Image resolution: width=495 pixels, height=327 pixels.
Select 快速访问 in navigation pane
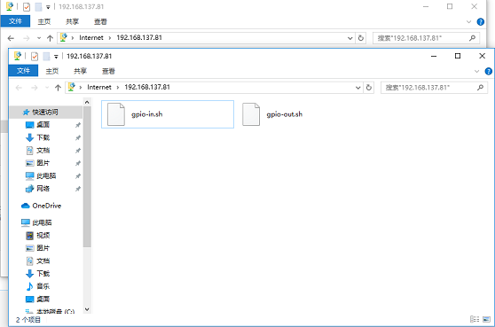click(x=46, y=112)
